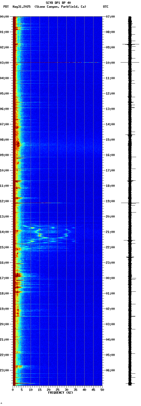
Task: Click the PDT time label 12:00
Action: pos(4,201)
